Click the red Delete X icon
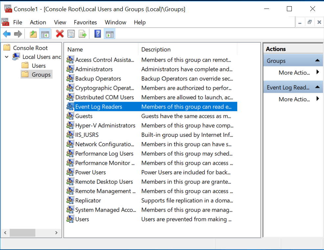 click(x=60, y=34)
